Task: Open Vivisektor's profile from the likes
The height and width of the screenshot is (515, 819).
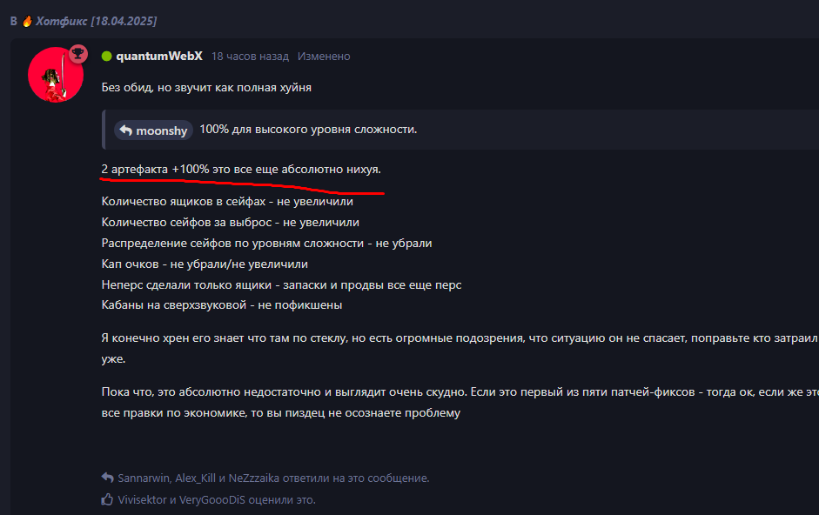Action: (x=142, y=500)
